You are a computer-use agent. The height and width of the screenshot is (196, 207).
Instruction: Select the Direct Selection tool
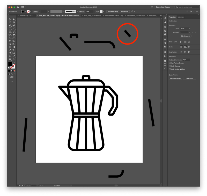(x=14, y=19)
